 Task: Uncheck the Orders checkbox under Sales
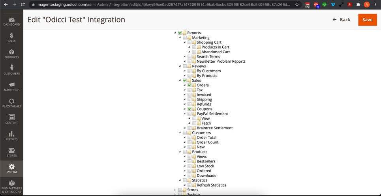(190, 85)
